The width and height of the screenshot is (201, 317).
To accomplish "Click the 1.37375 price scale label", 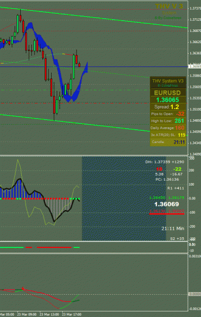I will pyautogui.click(x=195, y=9).
